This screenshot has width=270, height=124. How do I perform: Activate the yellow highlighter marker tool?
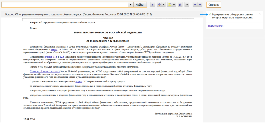click(170, 5)
